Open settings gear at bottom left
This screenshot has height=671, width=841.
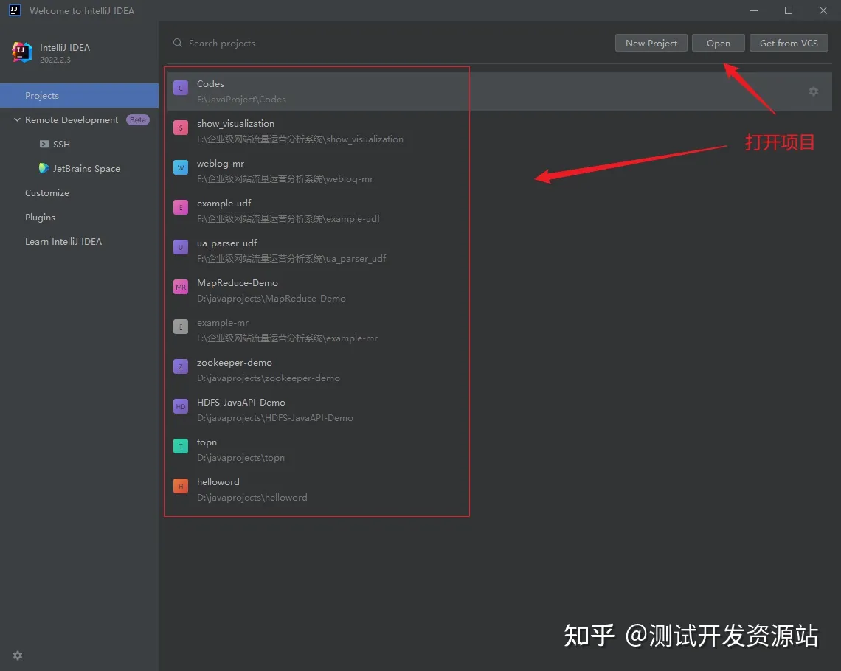(18, 656)
